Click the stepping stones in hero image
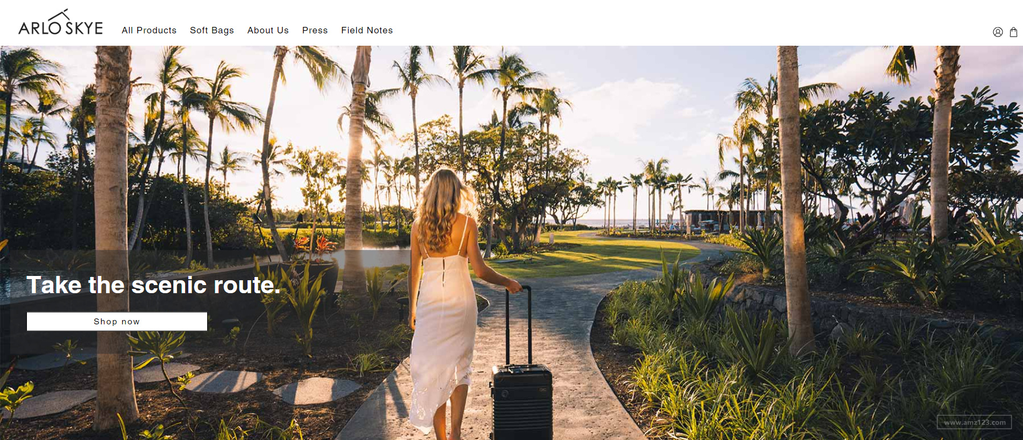Image resolution: width=1023 pixels, height=440 pixels. tap(226, 382)
